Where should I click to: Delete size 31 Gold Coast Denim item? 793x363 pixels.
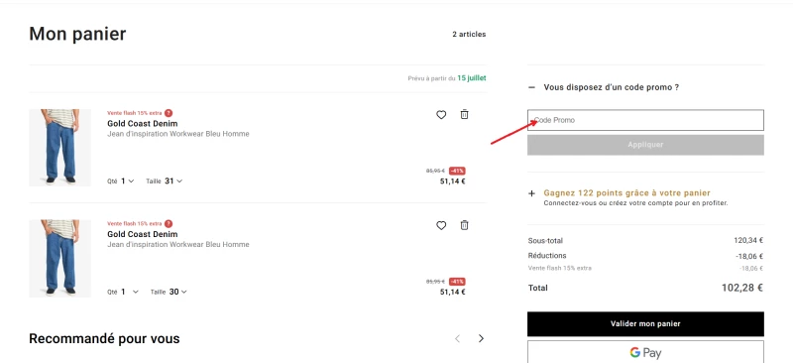click(464, 114)
